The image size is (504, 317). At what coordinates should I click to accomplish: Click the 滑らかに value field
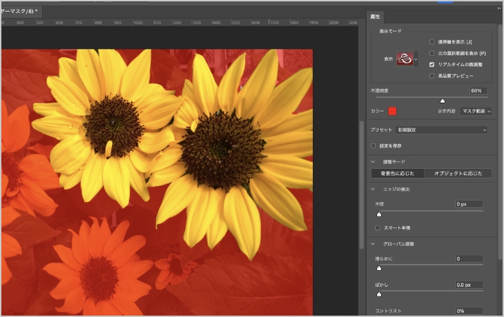pos(469,258)
